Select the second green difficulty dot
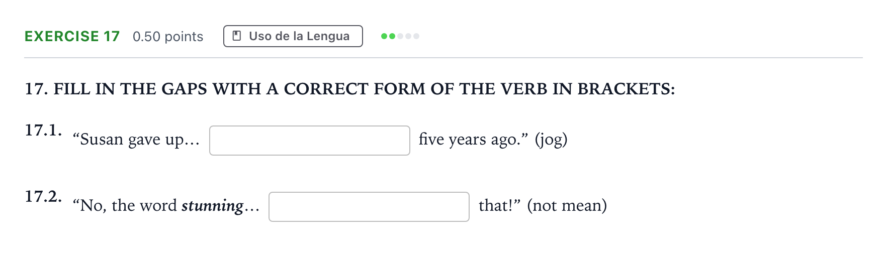887x258 pixels. coord(392,36)
